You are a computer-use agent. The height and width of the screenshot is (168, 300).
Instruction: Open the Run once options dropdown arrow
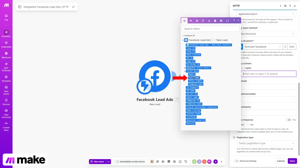click(108, 162)
